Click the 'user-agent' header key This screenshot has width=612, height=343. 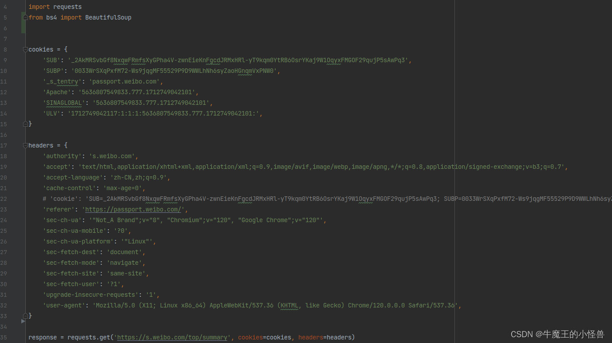tap(64, 305)
